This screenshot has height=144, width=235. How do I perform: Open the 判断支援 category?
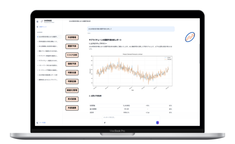[72, 73]
